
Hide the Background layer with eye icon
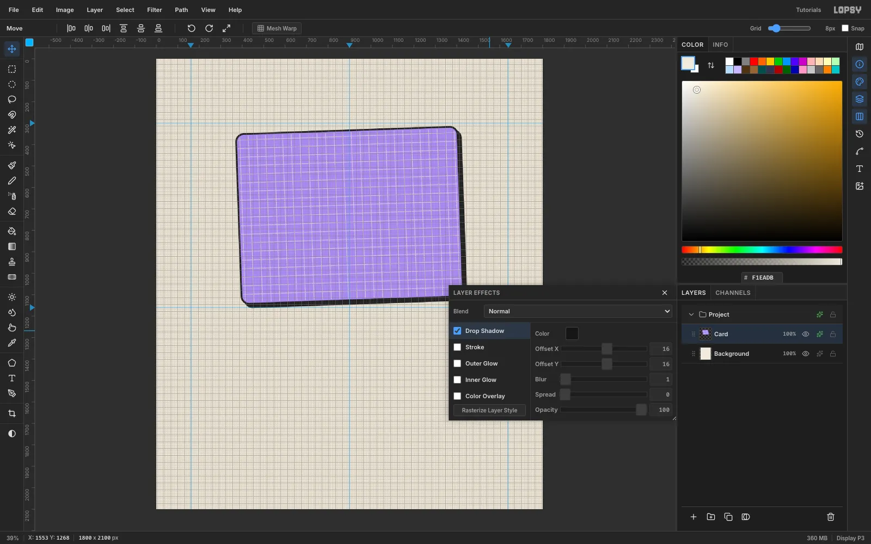[806, 354]
